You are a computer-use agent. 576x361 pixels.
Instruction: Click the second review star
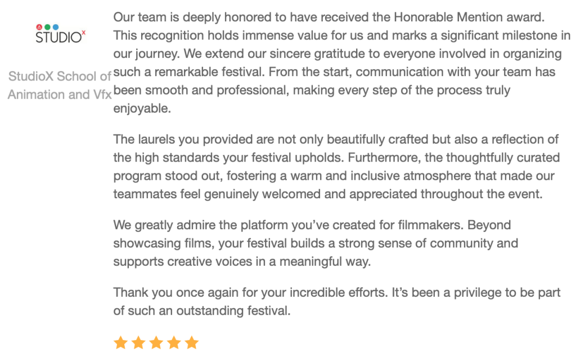pyautogui.click(x=138, y=342)
